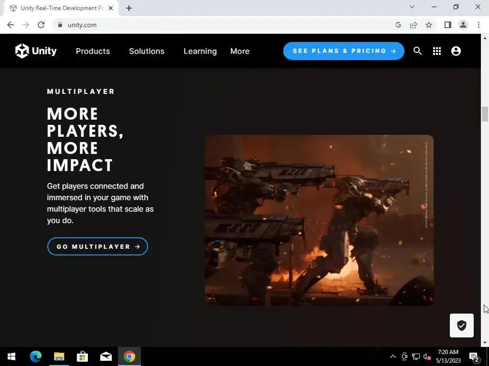The width and height of the screenshot is (489, 366).
Task: Click the share page icon
Action: (414, 25)
